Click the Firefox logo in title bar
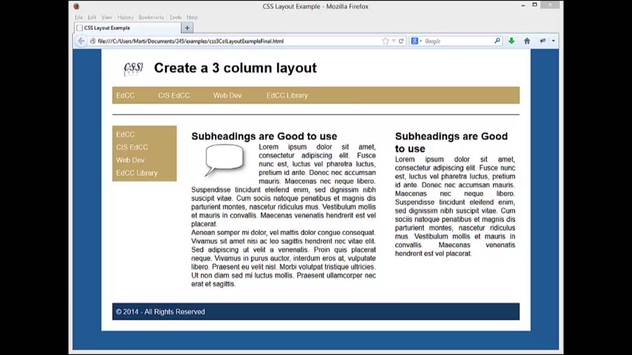Image resolution: width=632 pixels, height=355 pixels. [76, 6]
